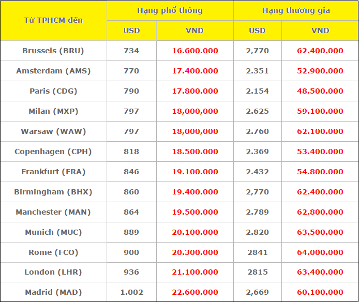Click the Madrid (MAD) destination name
359x302 pixels.
tap(53, 292)
